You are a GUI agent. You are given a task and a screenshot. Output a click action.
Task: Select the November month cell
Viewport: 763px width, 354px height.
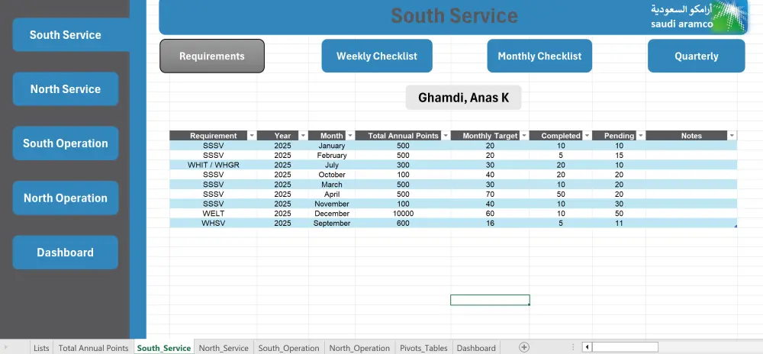pos(331,204)
